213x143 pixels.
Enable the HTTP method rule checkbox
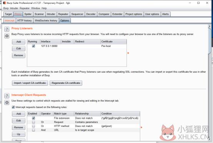point(33,126)
